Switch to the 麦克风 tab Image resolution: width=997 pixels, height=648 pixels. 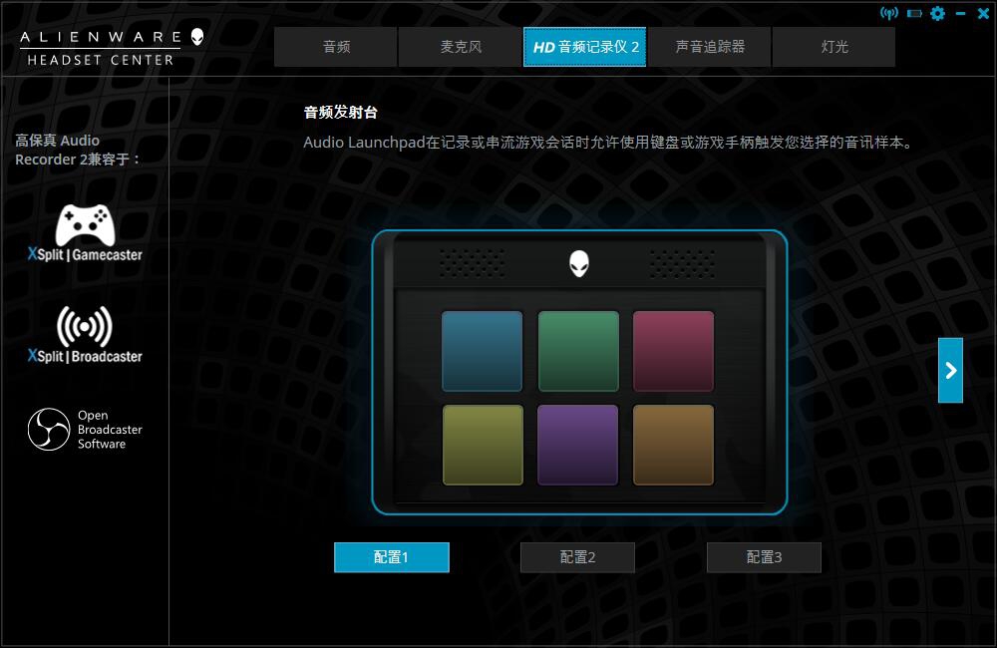coord(460,46)
